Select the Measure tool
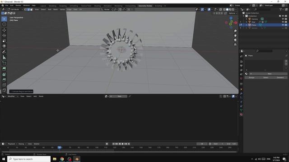This screenshot has width=289, height=162. (x=4, y=58)
